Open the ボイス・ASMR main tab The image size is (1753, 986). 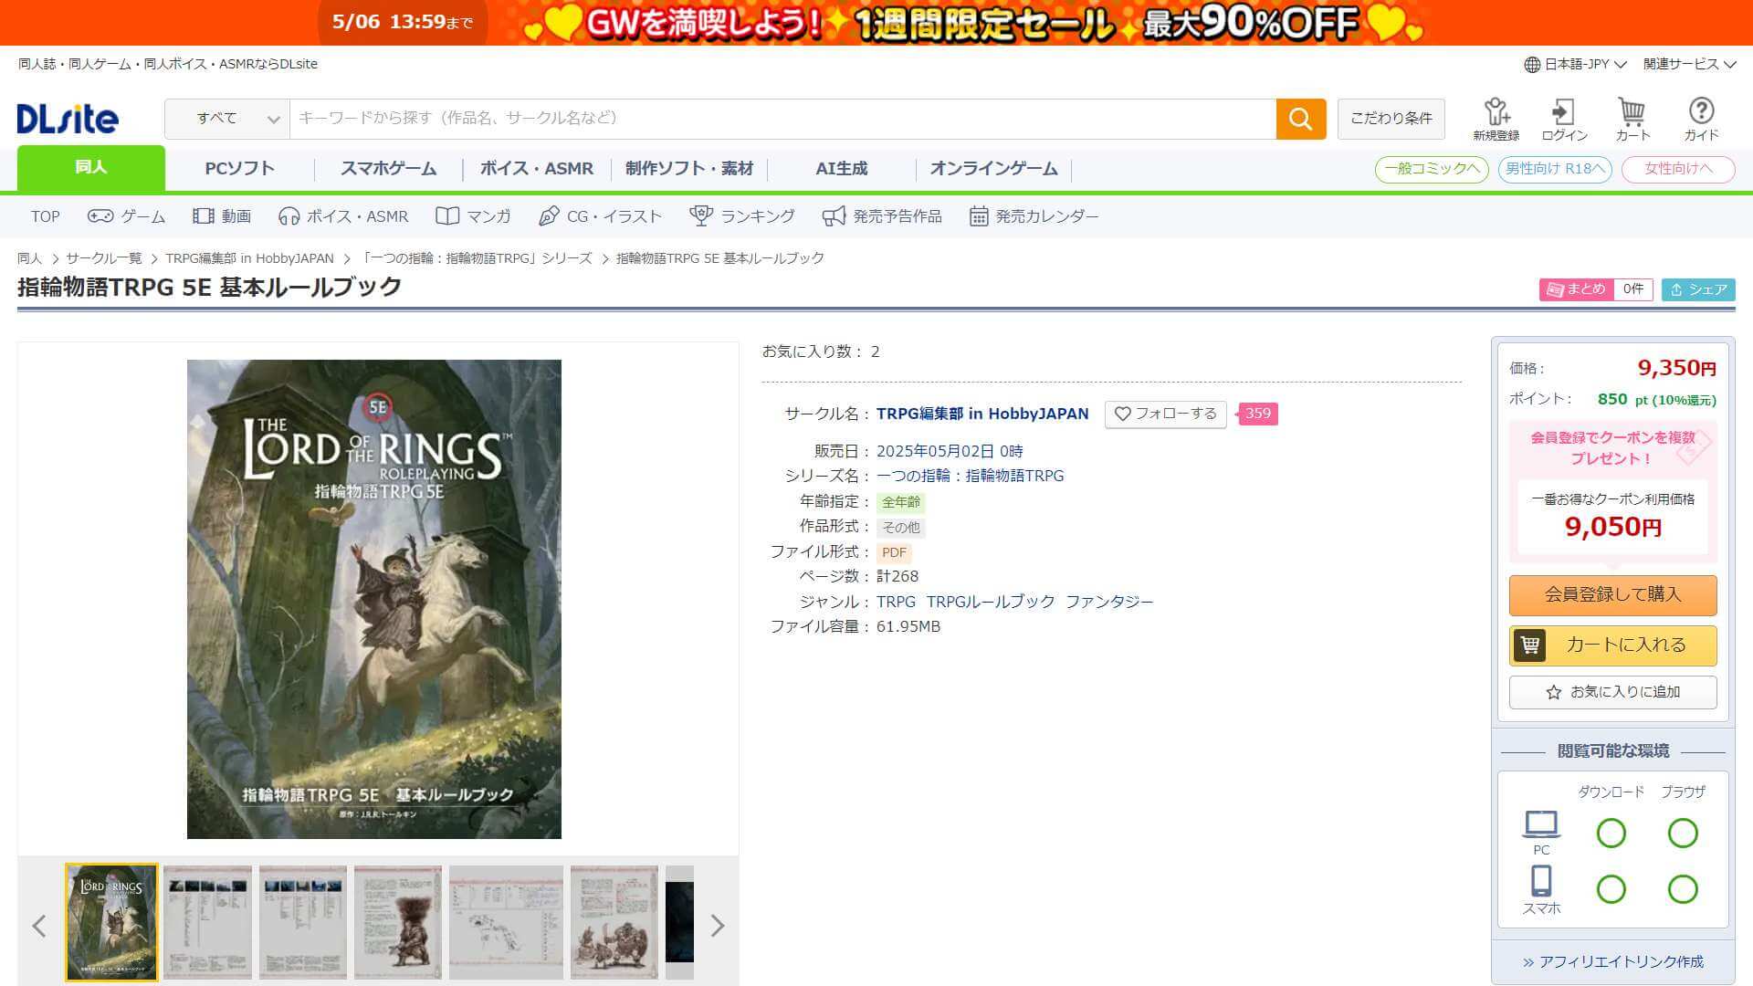point(537,169)
